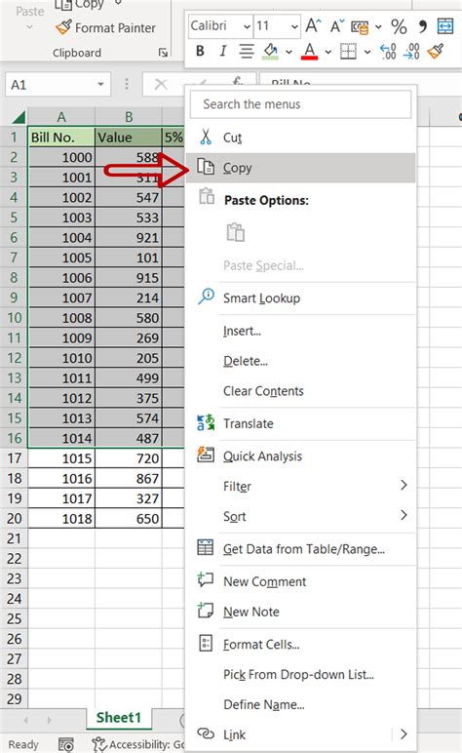Expand the font color options arrow

tap(328, 52)
